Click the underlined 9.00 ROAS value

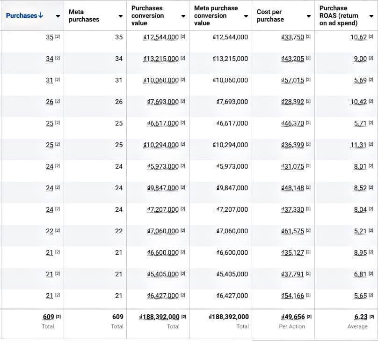point(360,59)
